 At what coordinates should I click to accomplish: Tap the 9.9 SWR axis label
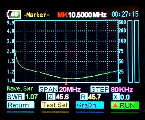[10, 23]
